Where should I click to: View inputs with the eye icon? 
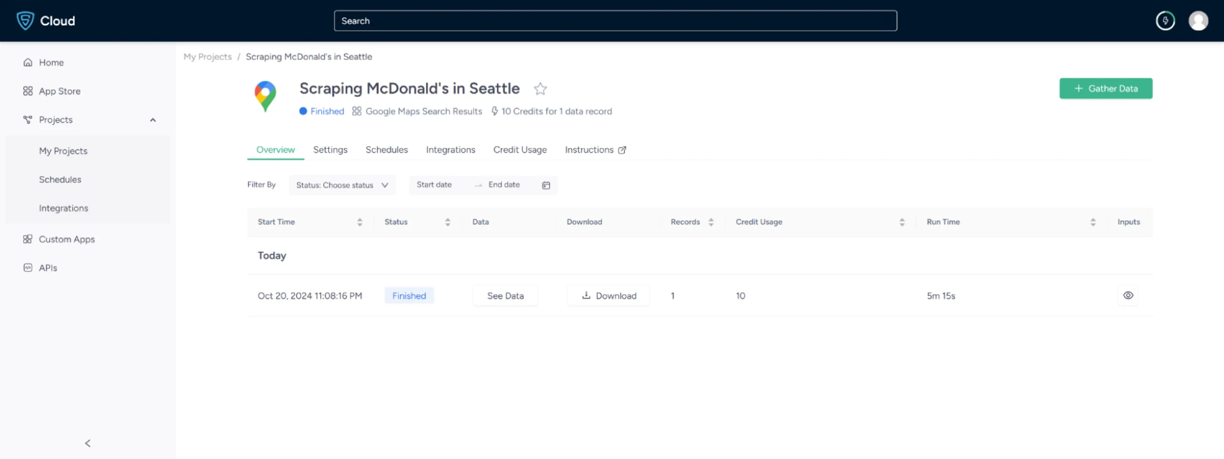pyautogui.click(x=1128, y=296)
